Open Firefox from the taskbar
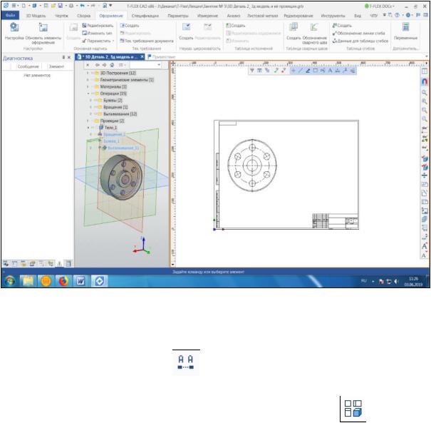This screenshot has height=423, width=431. pyautogui.click(x=62, y=281)
